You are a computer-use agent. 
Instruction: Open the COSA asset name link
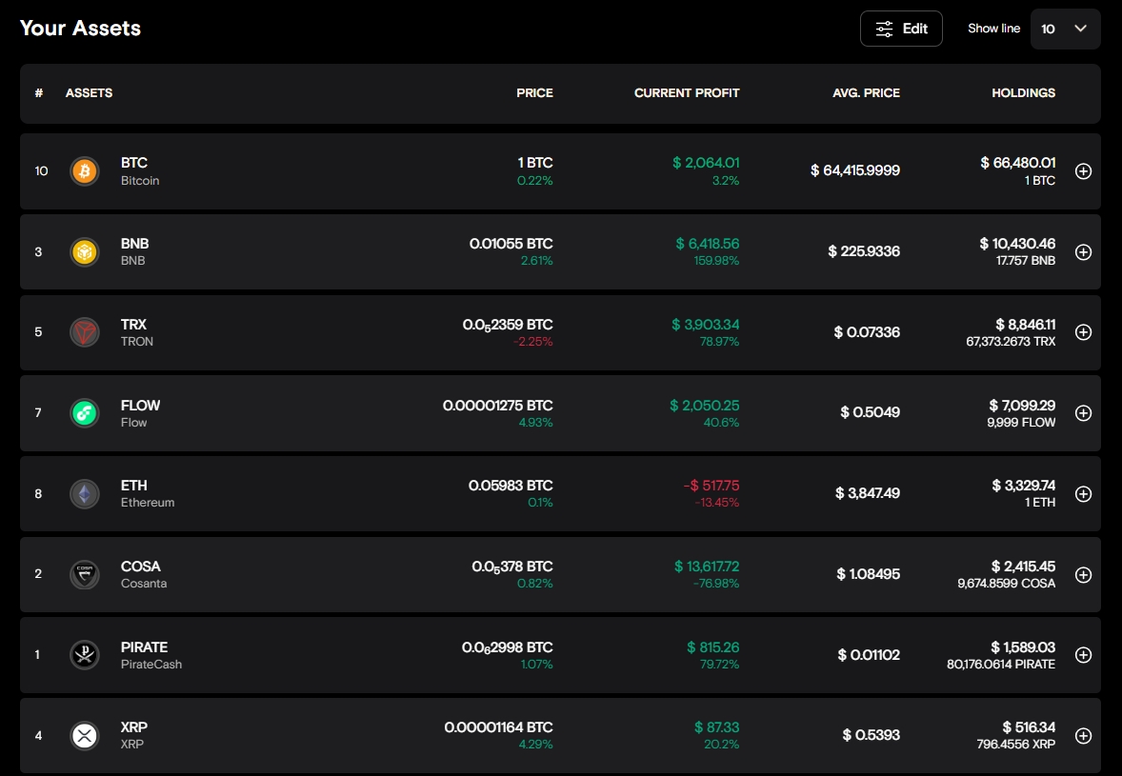(x=141, y=567)
